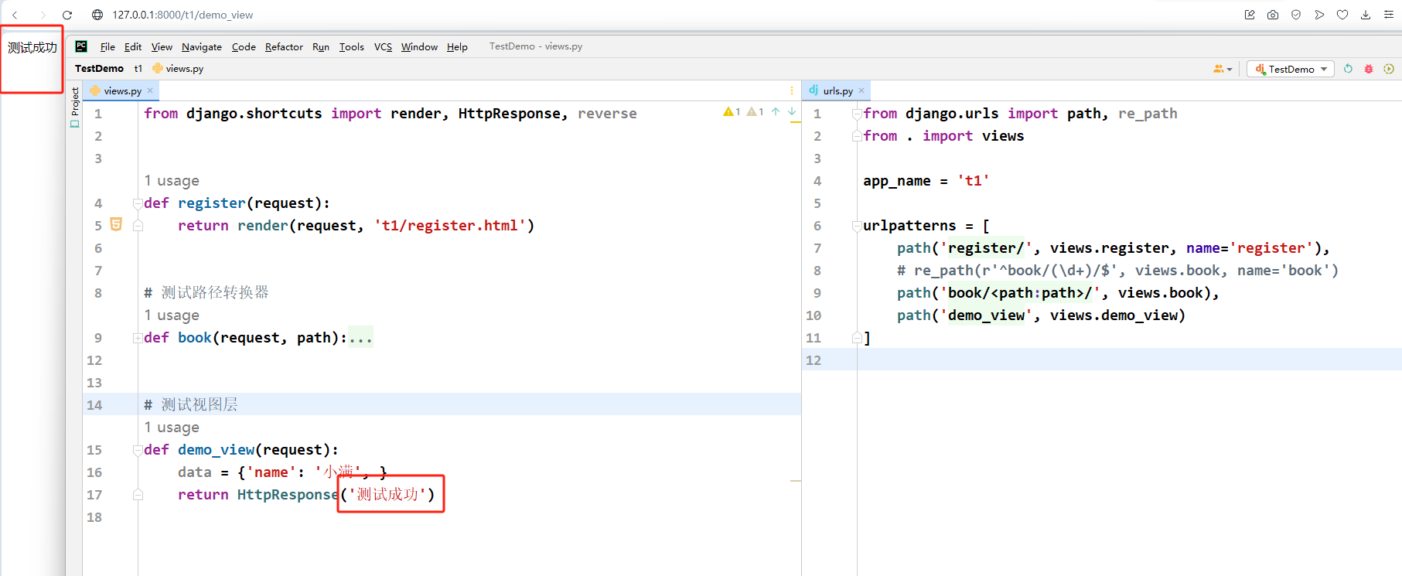Screen dimensions: 1402x576
Task: Click folded ellipsis in book function
Action: coord(360,338)
